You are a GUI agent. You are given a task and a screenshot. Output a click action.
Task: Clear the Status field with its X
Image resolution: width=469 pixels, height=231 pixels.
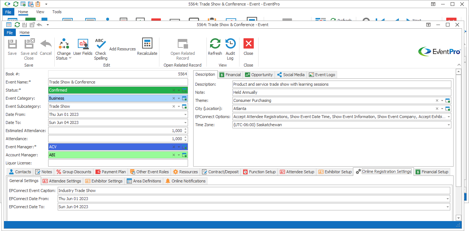[x=174, y=90]
